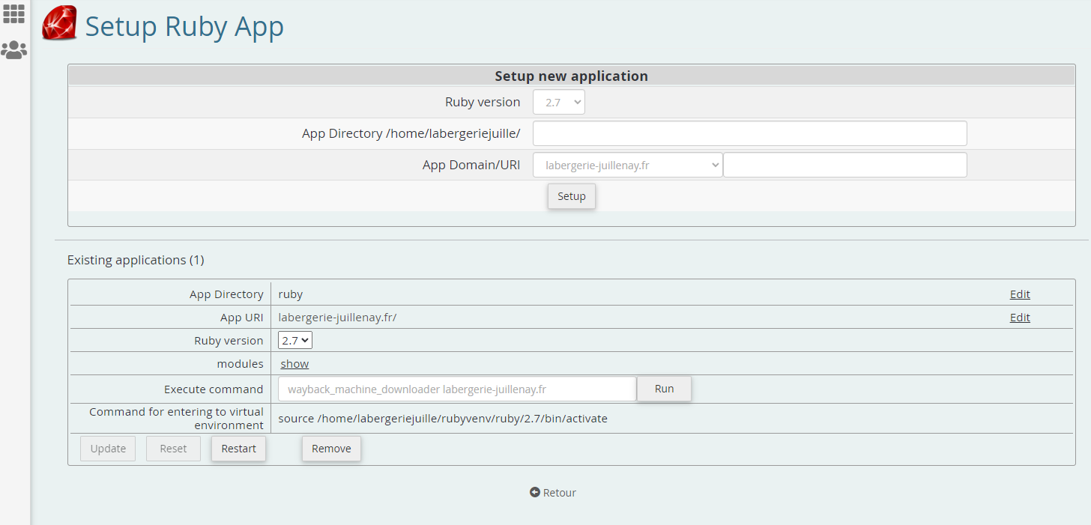
Task: Click the Update button
Action: coord(108,449)
